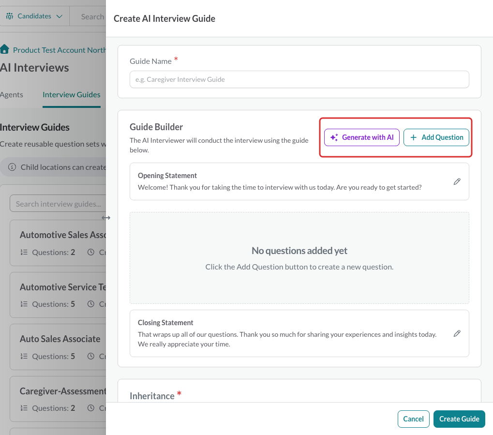This screenshot has width=493, height=435.
Task: Click clock icon on Automotive Sales card
Action: coord(91,252)
